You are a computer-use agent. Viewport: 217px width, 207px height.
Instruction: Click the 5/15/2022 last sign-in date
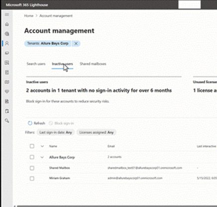click(x=207, y=178)
